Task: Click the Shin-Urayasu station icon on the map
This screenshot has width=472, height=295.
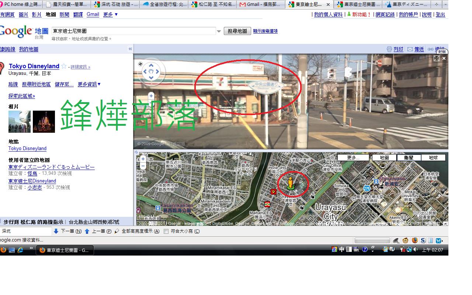Action: click(x=376, y=181)
